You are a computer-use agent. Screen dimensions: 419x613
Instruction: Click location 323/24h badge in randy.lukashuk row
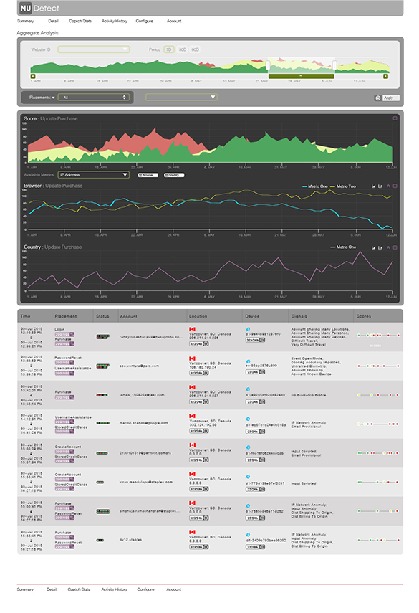click(199, 343)
